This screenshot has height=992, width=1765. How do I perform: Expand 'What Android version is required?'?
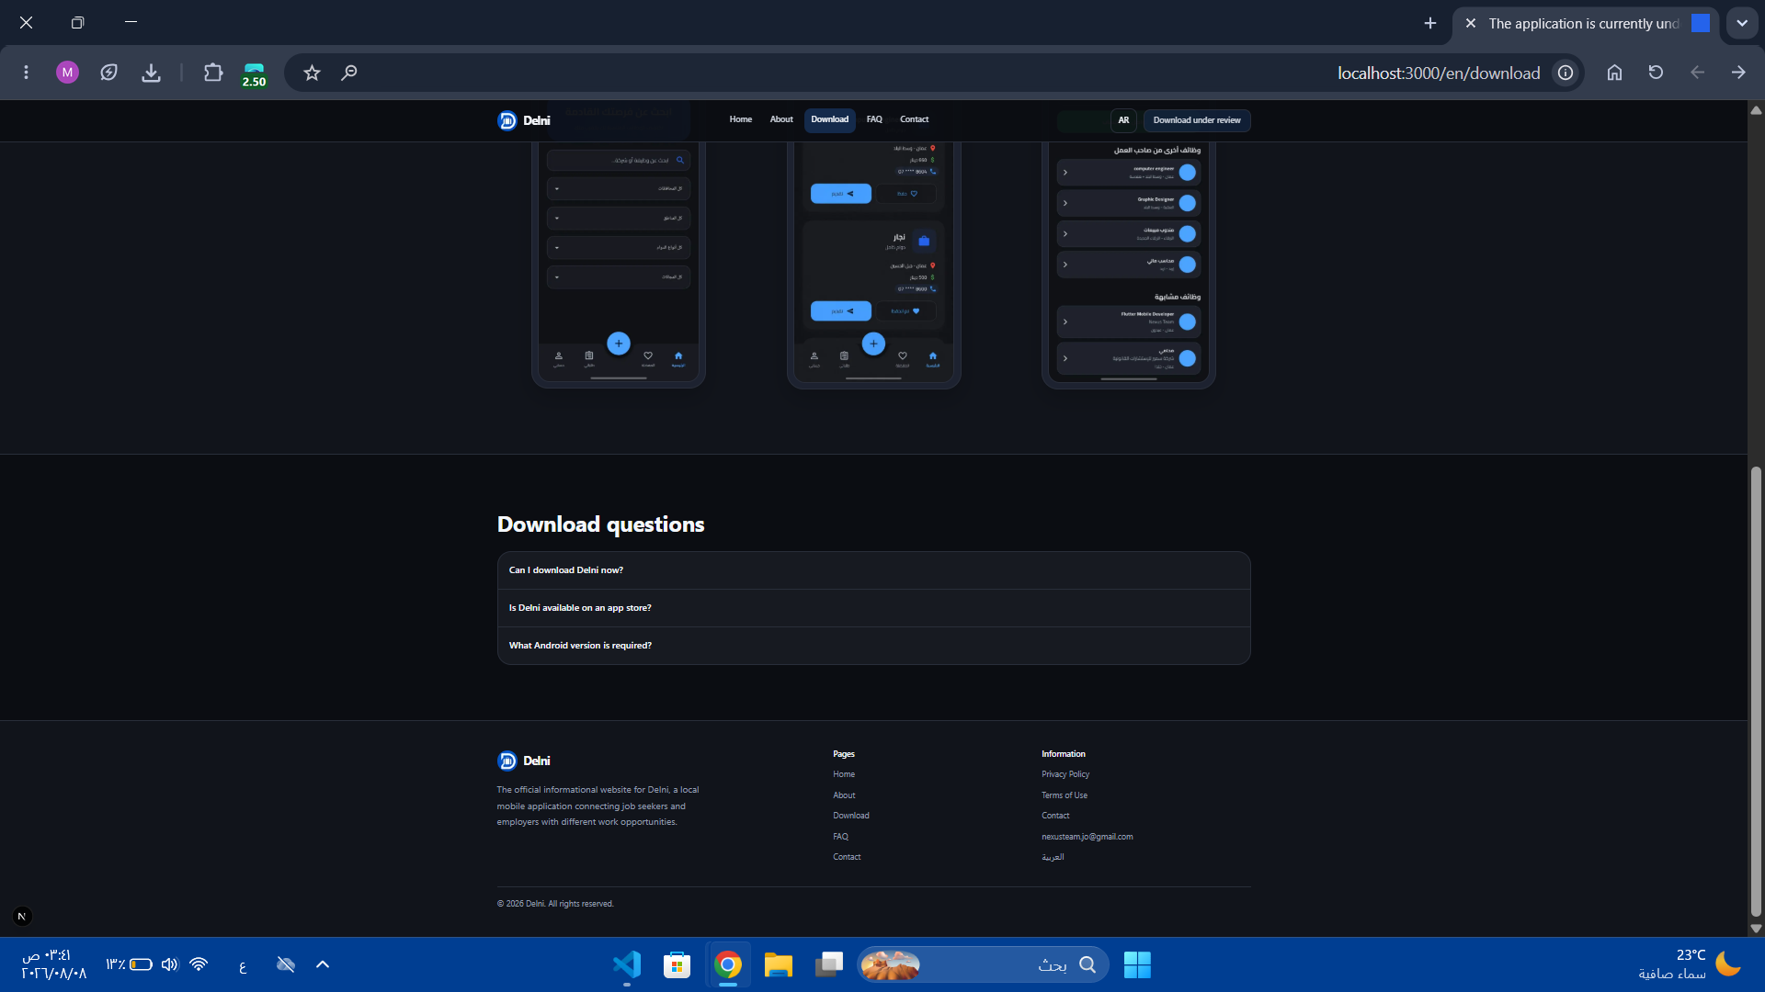(873, 646)
